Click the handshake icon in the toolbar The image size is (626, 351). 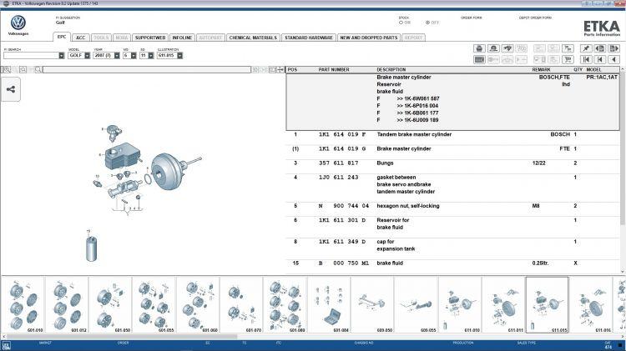click(507, 48)
